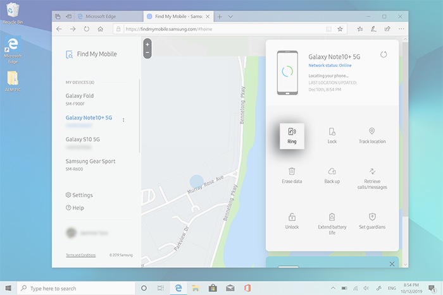
Task: Go forward in Edge browser
Action: pos(73,29)
